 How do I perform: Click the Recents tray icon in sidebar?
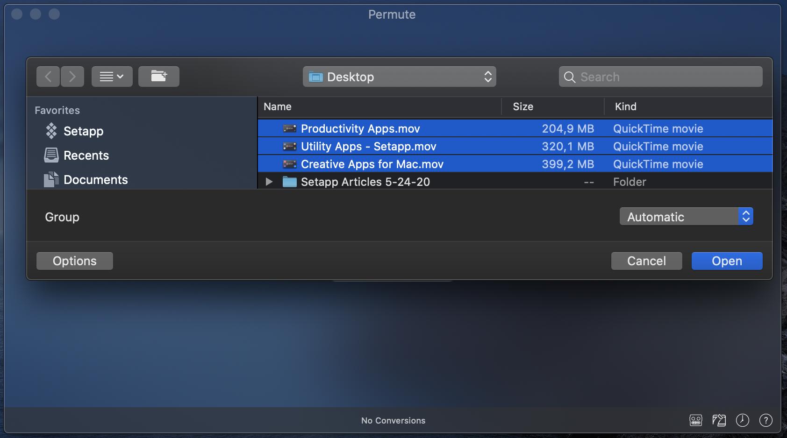coord(51,155)
